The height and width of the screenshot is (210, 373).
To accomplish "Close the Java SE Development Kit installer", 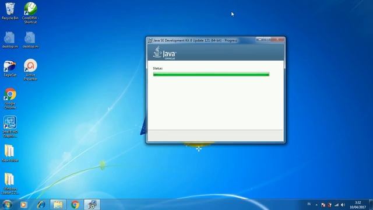I will tap(277, 40).
